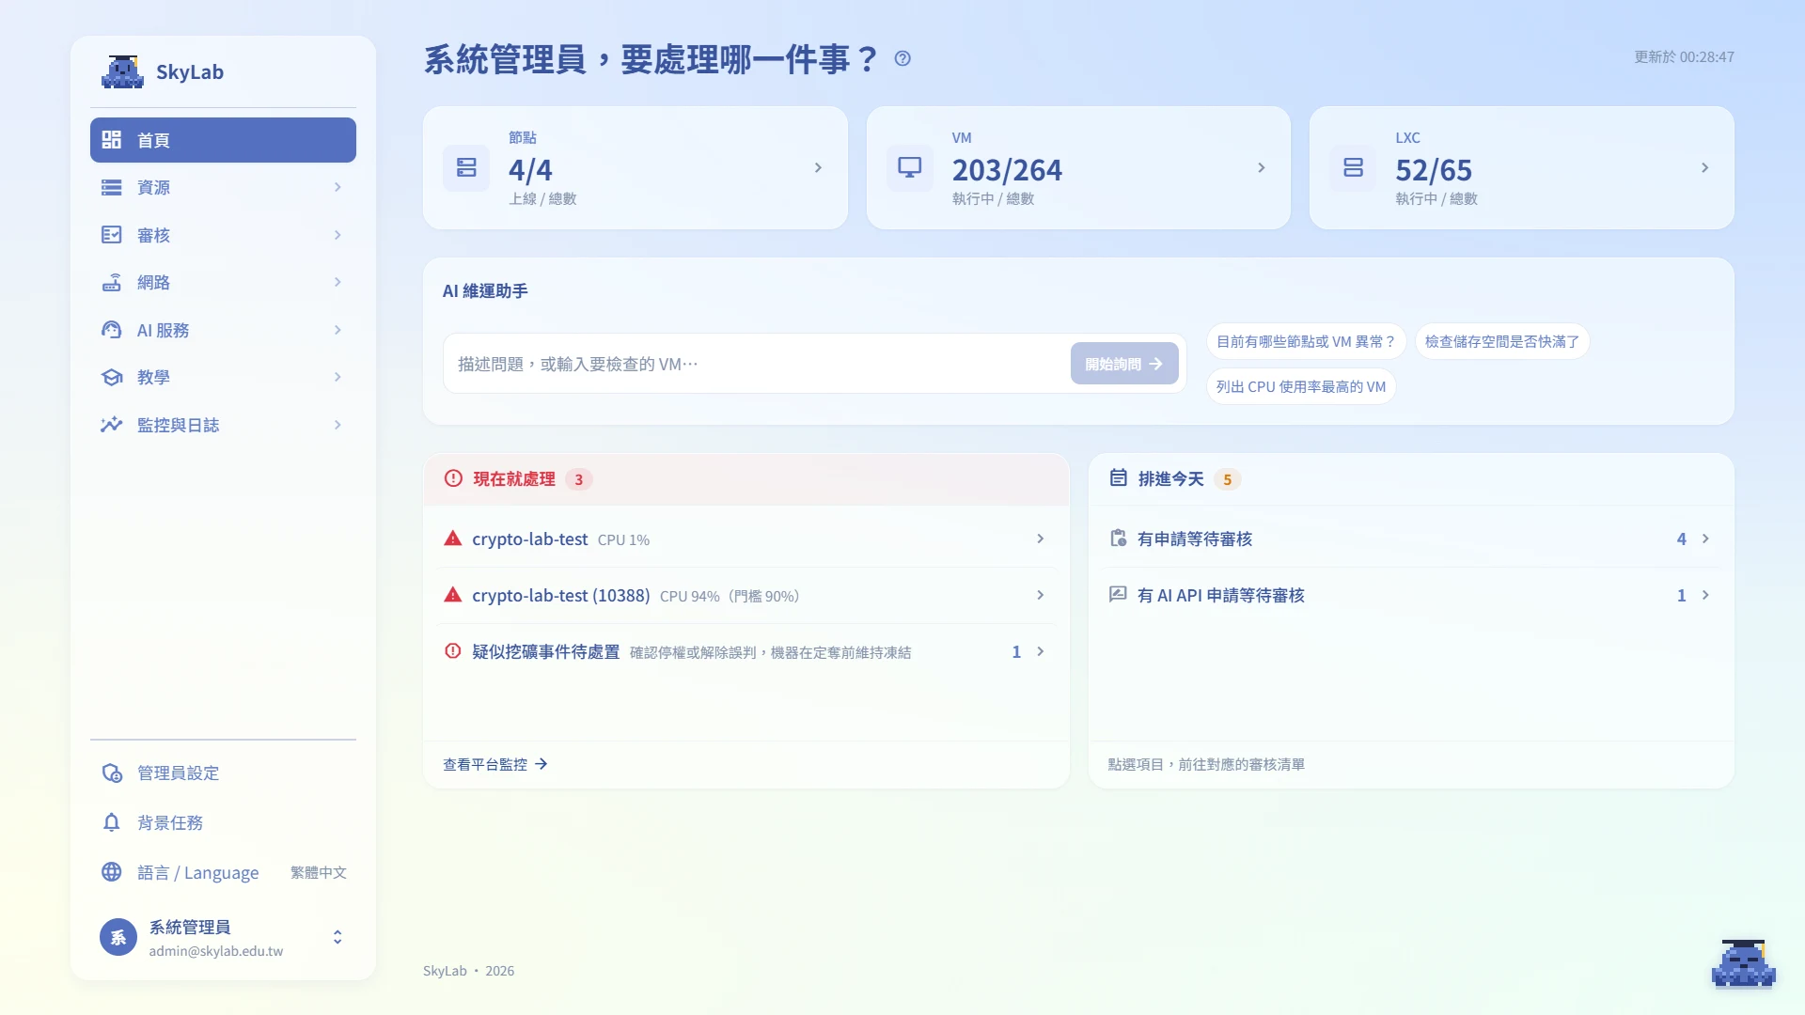Open 背景任務 in the sidebar
Image resolution: width=1805 pixels, height=1015 pixels.
(x=223, y=822)
